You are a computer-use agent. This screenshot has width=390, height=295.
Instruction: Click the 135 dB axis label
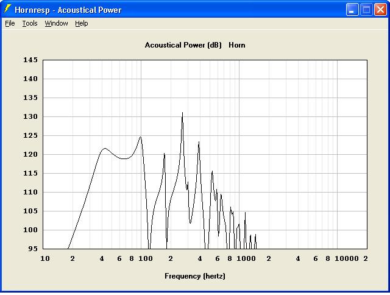point(30,98)
